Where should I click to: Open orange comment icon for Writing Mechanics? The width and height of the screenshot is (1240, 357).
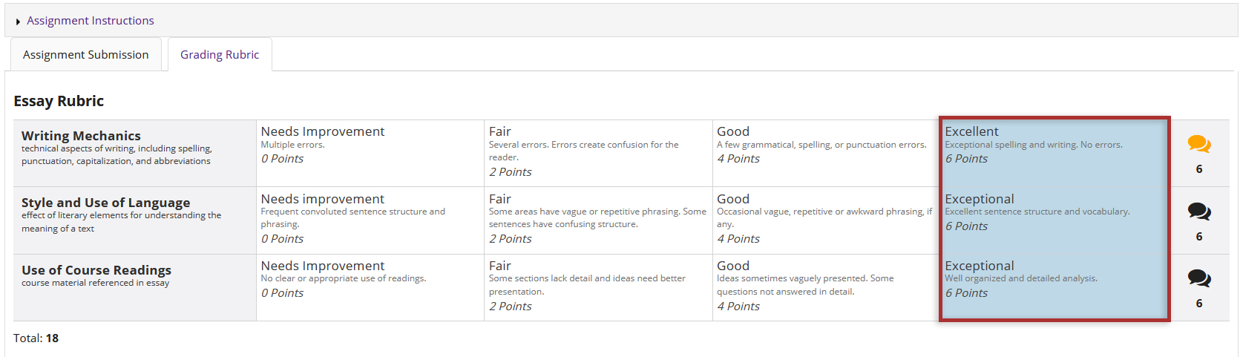(x=1198, y=144)
